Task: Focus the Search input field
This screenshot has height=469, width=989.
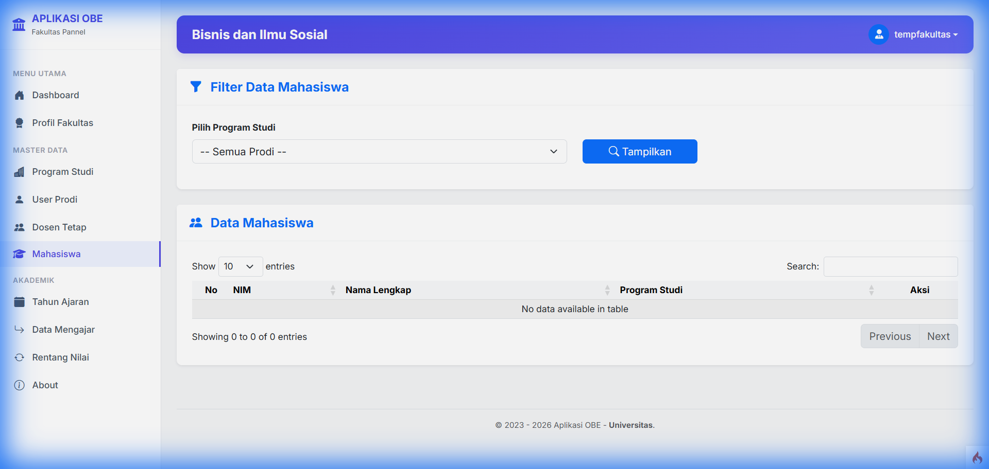Action: tap(890, 266)
